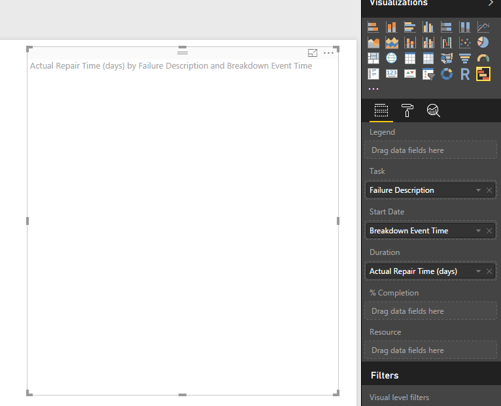The height and width of the screenshot is (406, 501).
Task: Remove Actual Repair Time (days) field
Action: coord(489,271)
